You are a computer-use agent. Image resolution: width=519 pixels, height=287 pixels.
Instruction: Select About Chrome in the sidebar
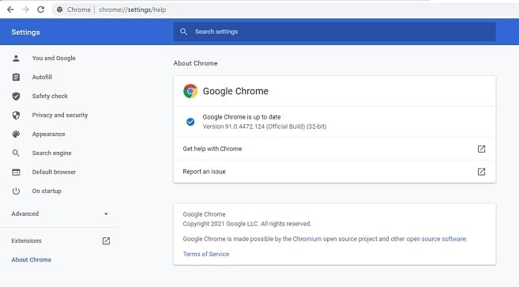point(31,259)
